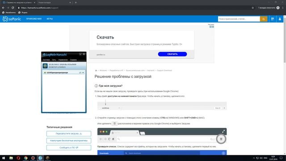286x161 pixels.
Task: Click the blue "СКАЧАТЬ" ad button
Action: coord(172,54)
